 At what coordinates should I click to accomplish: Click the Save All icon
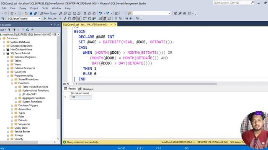35,13
